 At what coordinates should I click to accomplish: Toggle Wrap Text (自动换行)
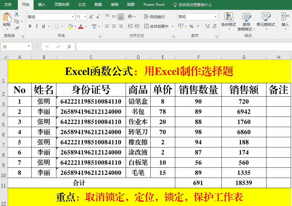pos(154,17)
